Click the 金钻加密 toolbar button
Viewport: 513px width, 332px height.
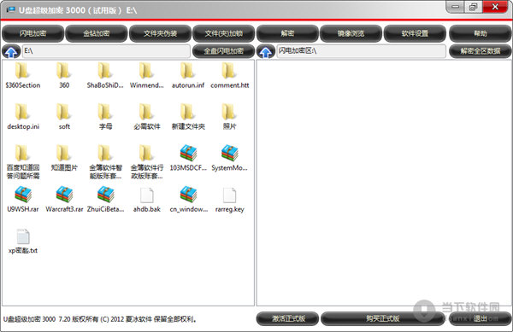click(x=97, y=33)
